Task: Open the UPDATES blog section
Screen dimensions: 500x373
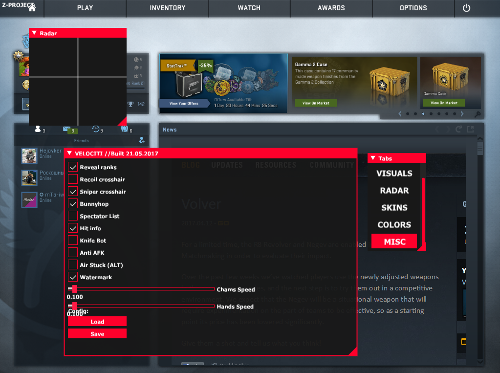Action: pyautogui.click(x=227, y=165)
